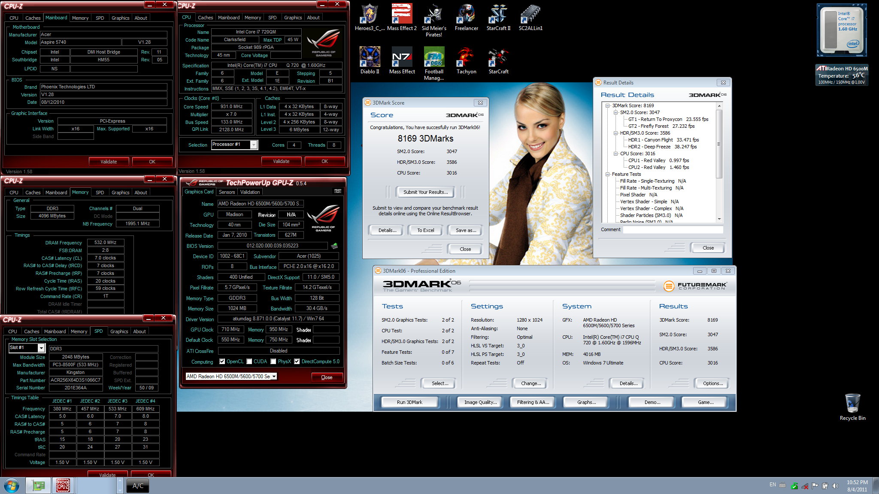The image size is (879, 494).
Task: Click Submit Your Results button
Action: [425, 192]
